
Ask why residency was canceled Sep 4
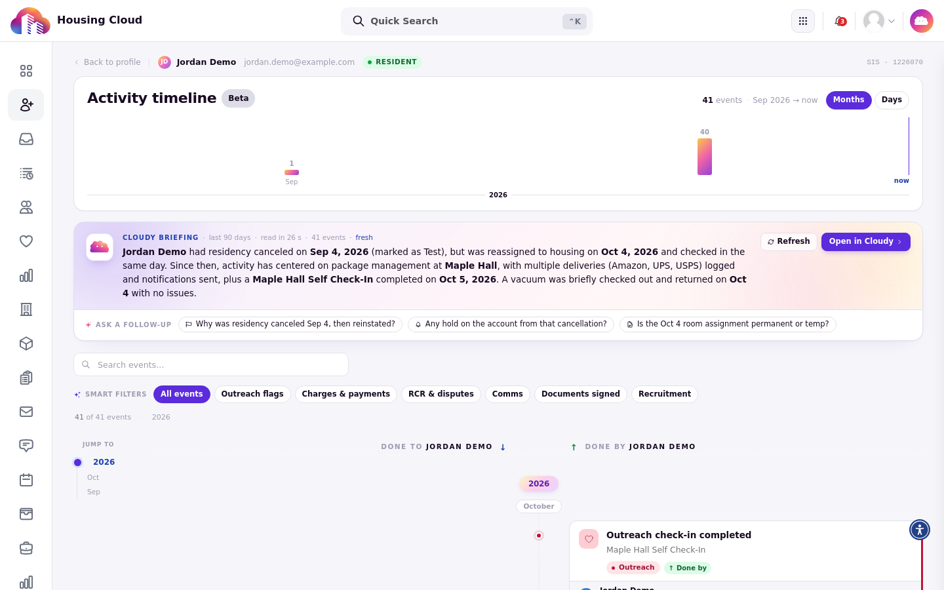(290, 324)
